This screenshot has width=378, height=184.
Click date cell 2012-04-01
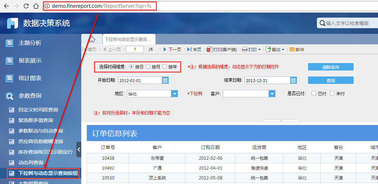coord(211,168)
